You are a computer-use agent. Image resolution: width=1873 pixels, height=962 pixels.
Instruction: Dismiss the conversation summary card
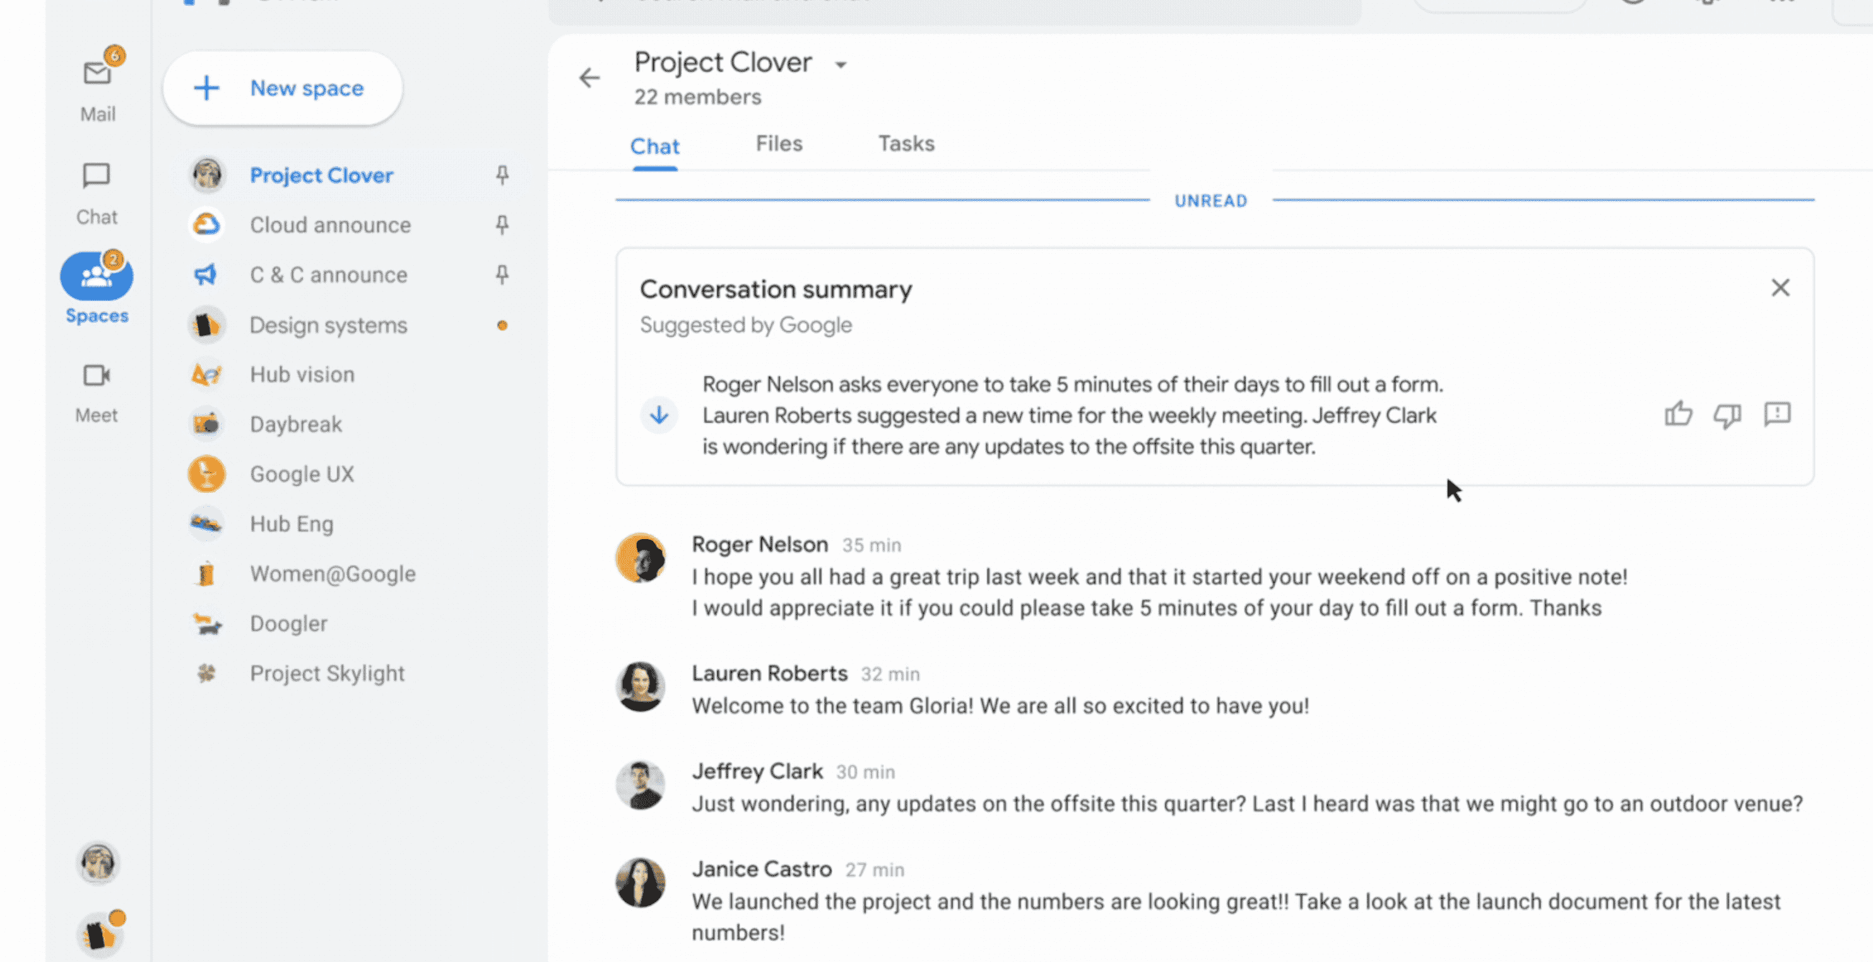[x=1778, y=287]
